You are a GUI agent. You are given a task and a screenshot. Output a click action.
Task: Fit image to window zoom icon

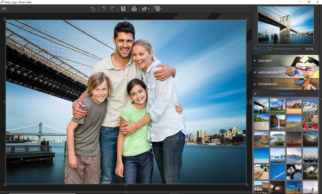270,49
